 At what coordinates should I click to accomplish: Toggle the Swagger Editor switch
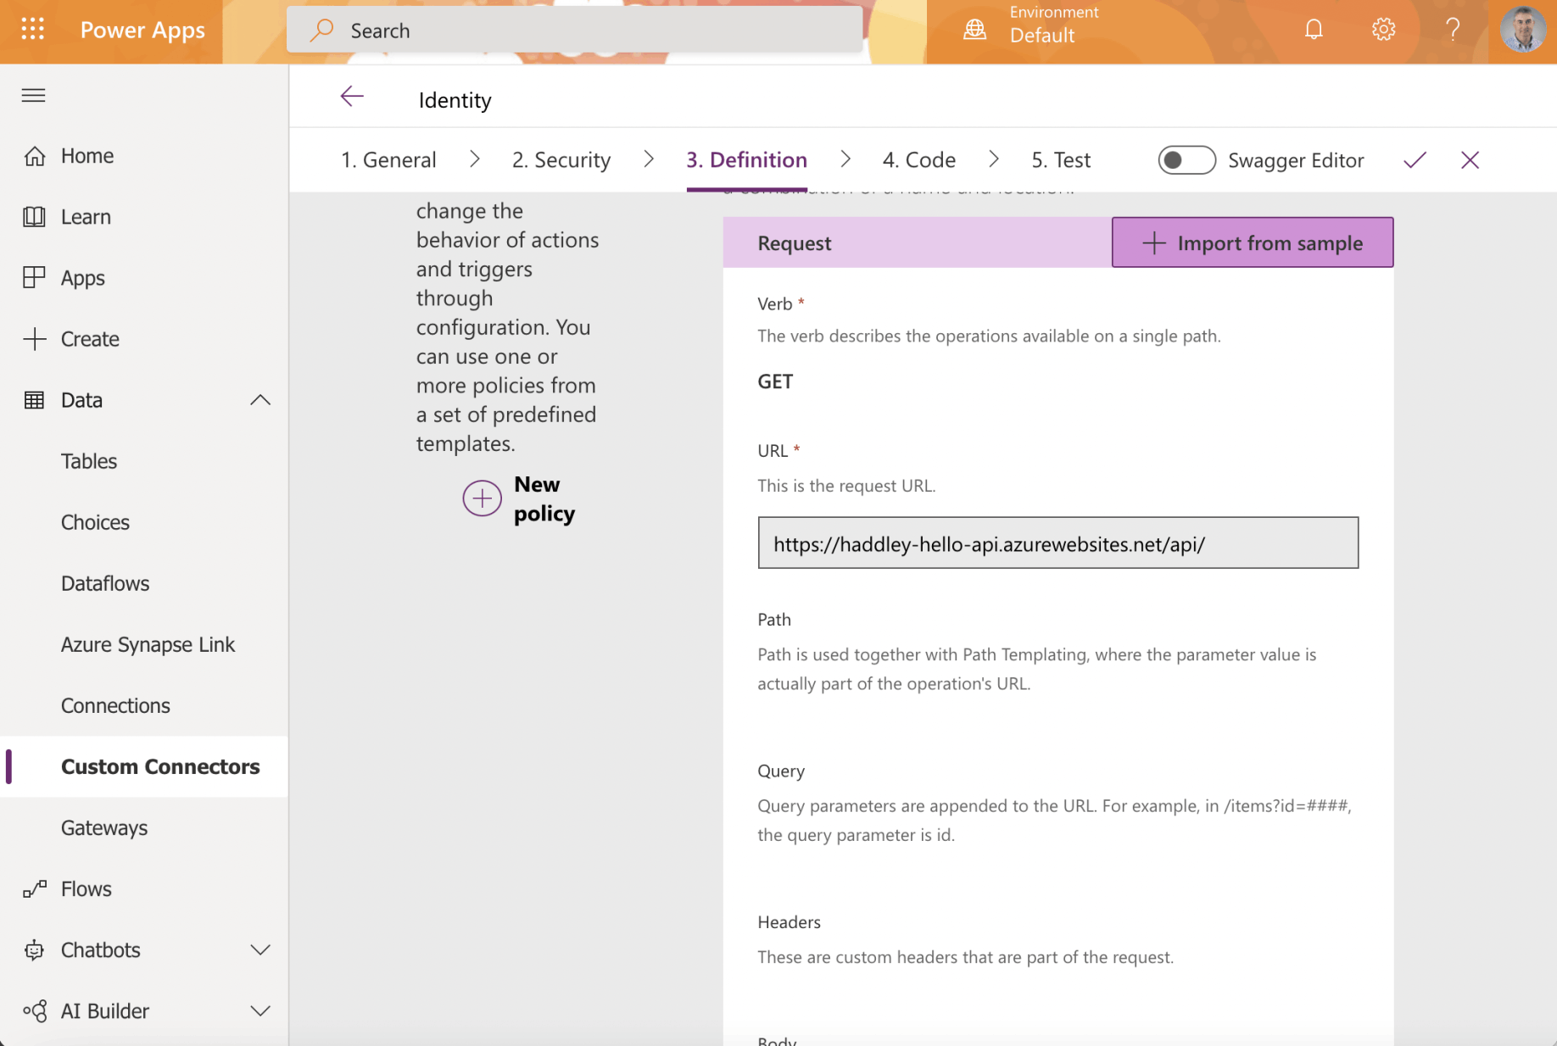click(1186, 160)
